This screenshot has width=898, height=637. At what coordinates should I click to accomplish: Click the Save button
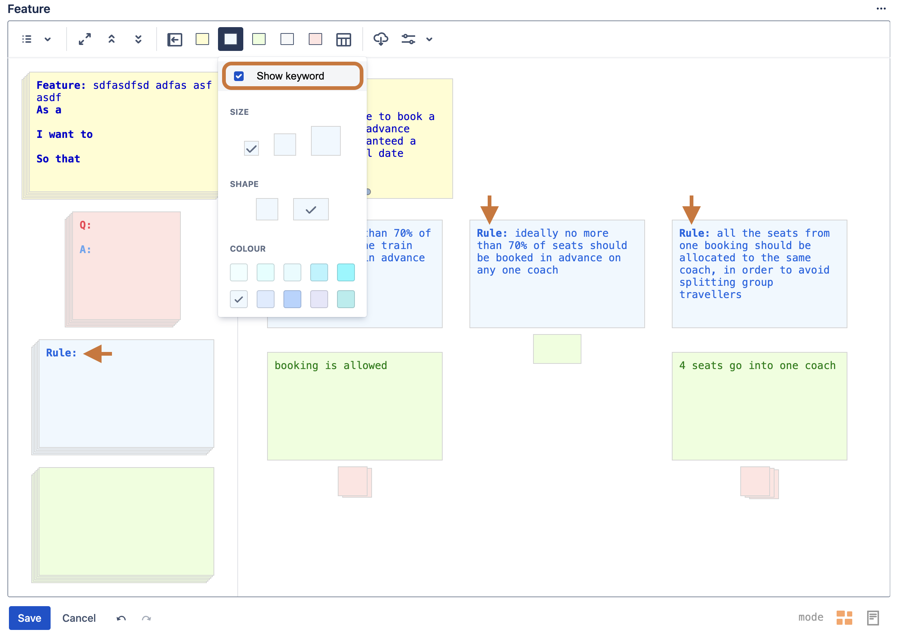click(29, 618)
